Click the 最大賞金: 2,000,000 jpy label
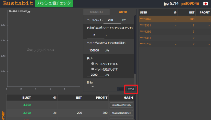 click(x=20, y=11)
